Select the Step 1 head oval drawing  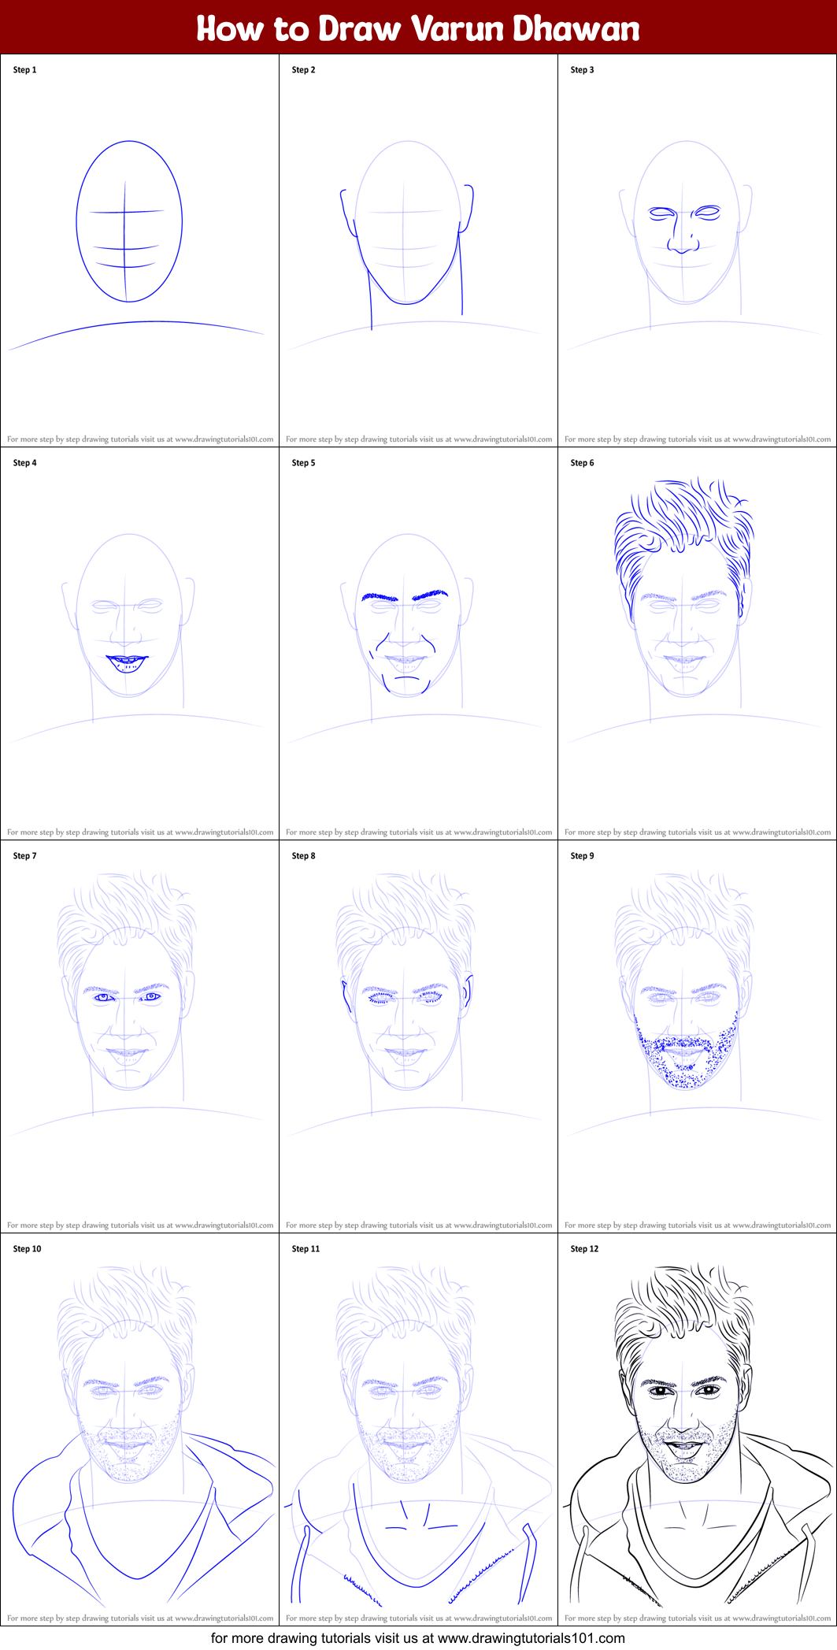129,221
